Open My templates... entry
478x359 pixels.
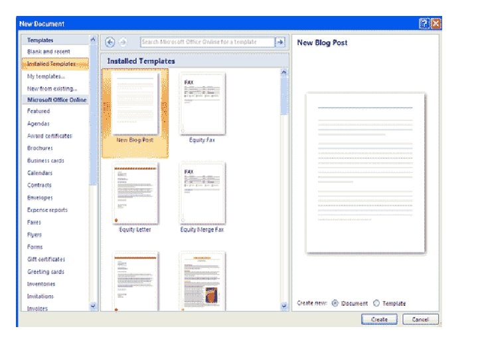pos(46,76)
